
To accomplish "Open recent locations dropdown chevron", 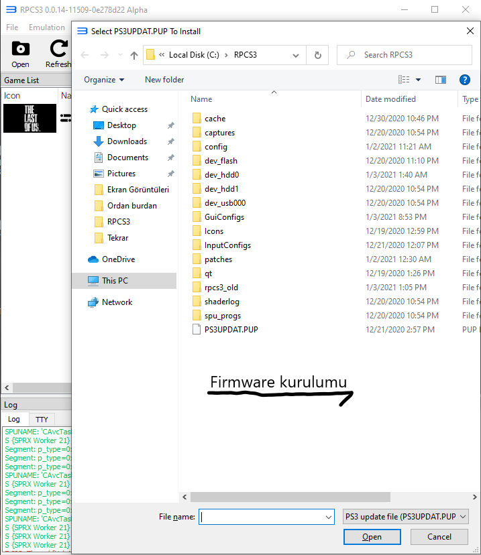I will (x=121, y=55).
